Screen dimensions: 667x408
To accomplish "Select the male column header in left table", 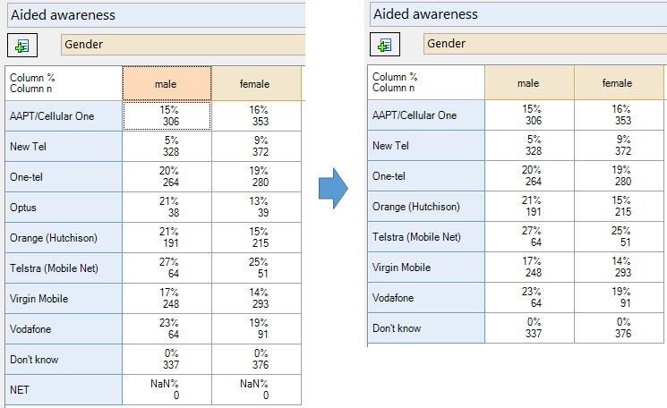I will tap(167, 84).
